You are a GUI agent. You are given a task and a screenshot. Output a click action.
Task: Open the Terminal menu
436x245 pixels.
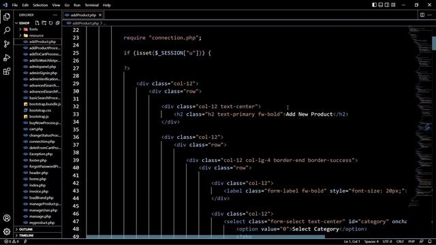pyautogui.click(x=92, y=5)
